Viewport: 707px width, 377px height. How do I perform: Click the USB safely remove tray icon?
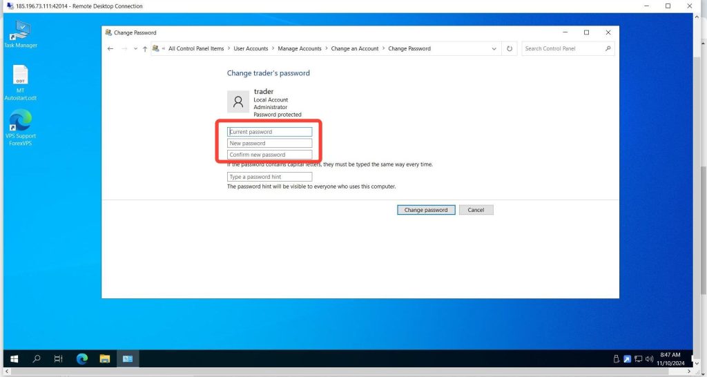[x=617, y=359]
